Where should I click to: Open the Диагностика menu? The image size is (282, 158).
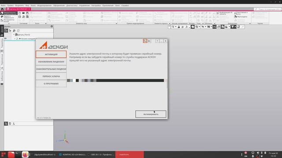[x=72, y=6]
